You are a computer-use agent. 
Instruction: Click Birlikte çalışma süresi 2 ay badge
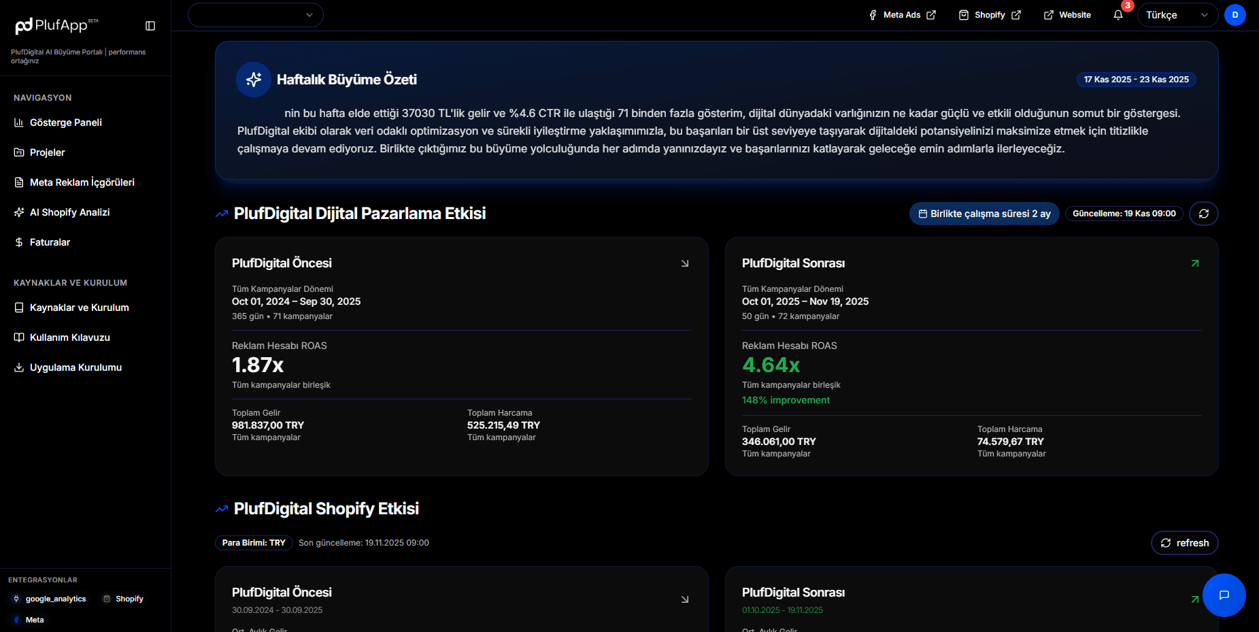[x=984, y=214]
